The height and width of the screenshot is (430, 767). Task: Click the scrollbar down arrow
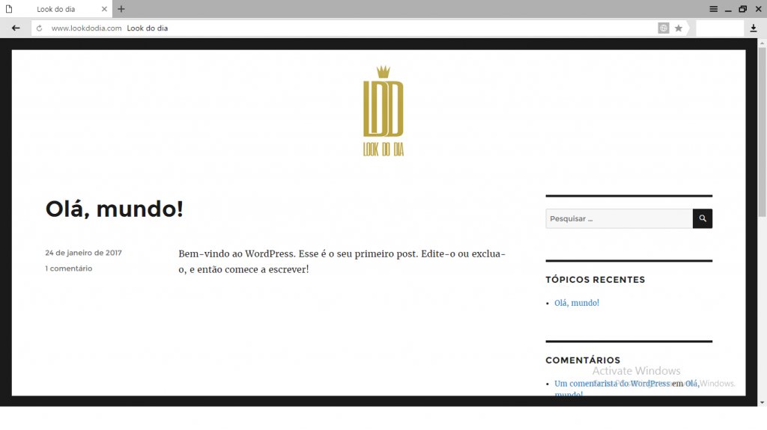point(762,402)
